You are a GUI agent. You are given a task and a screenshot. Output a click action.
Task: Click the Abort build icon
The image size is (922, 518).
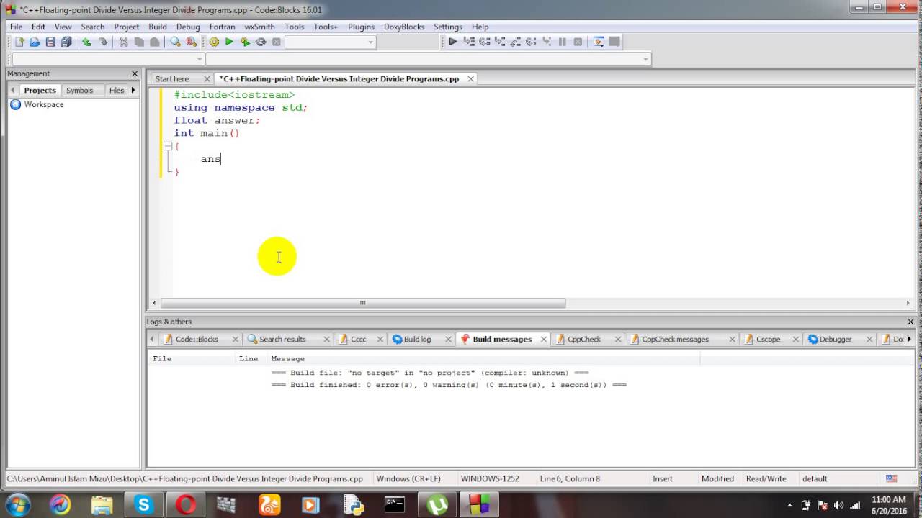276,42
